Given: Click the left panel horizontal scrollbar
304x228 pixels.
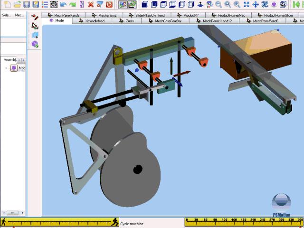Looking at the screenshot, I should tap(13, 212).
